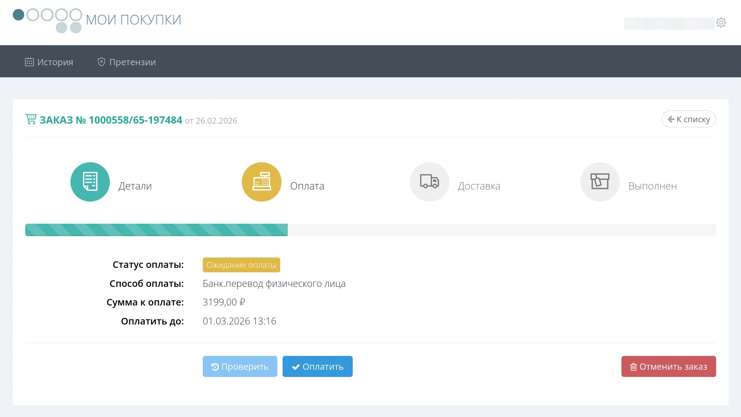The width and height of the screenshot is (741, 417).
Task: Open the Претензии menu item
Action: pos(132,62)
